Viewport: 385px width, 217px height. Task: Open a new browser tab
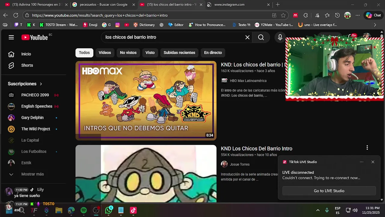pos(278,5)
